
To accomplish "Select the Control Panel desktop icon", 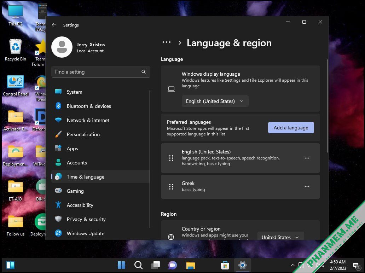I will tap(16, 86).
